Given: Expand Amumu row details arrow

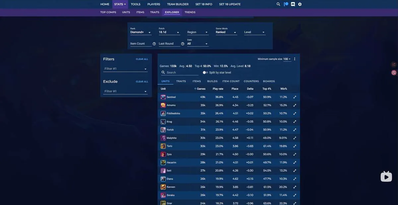Looking at the screenshot, I should [295, 105].
